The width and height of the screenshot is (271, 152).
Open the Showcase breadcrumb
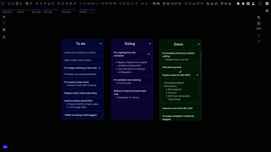pyautogui.click(x=69, y=11)
